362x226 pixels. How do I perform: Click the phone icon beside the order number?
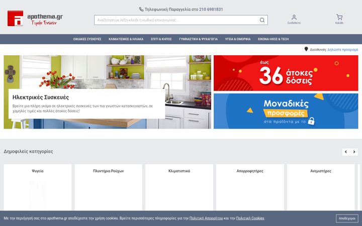[x=141, y=9]
